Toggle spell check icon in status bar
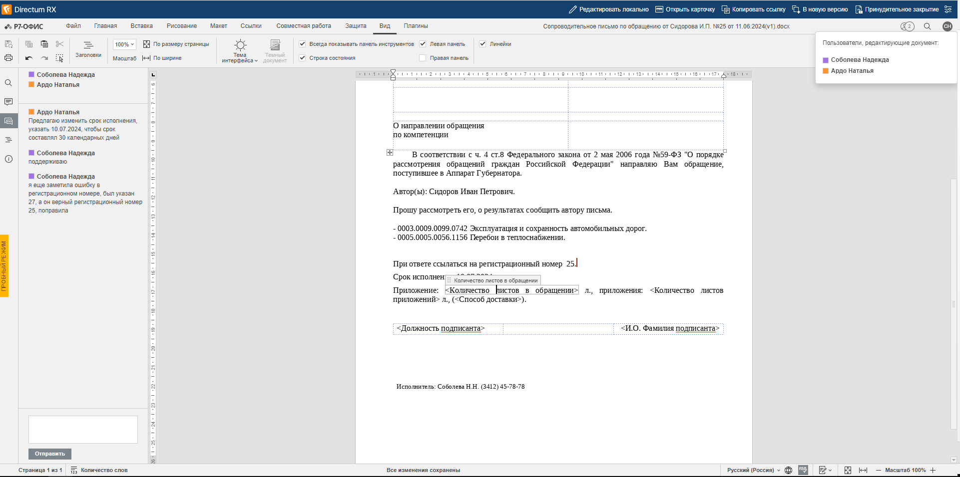 coord(803,470)
